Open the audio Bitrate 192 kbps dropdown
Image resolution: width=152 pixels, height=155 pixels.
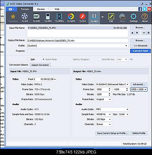104,119
